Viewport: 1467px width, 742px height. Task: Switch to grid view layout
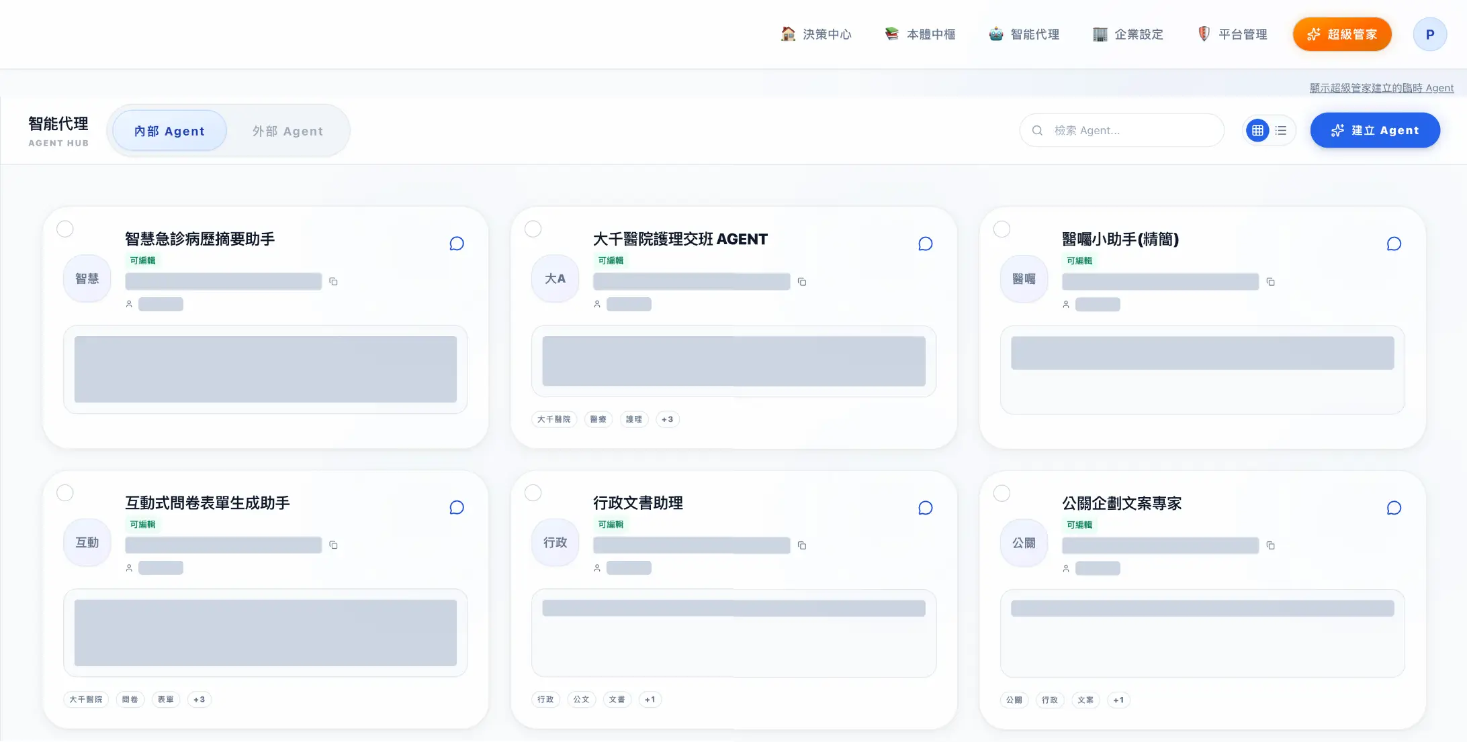(x=1257, y=130)
